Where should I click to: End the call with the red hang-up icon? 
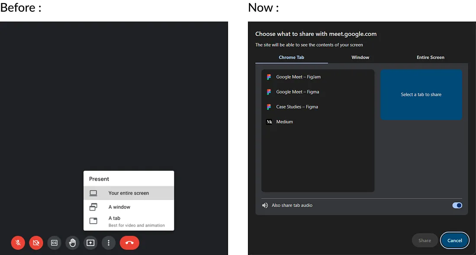tap(129, 242)
